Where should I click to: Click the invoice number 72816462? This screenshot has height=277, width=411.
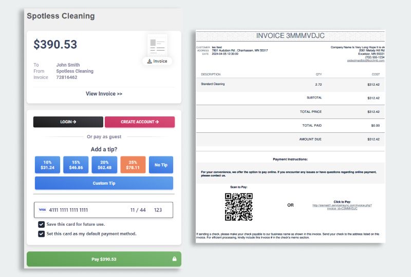click(67, 77)
